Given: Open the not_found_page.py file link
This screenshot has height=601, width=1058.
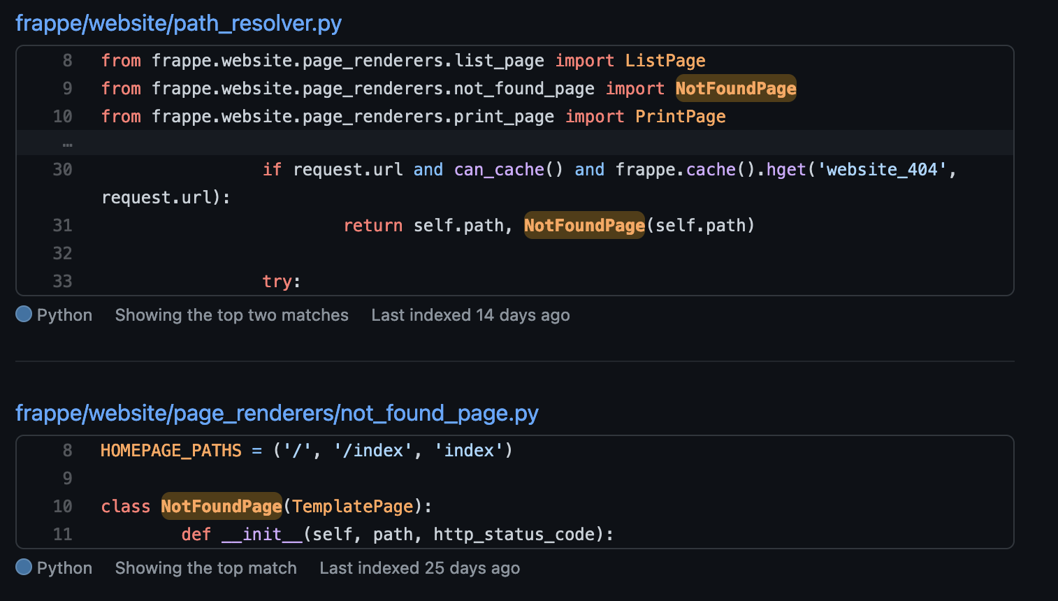Looking at the screenshot, I should click(x=277, y=413).
